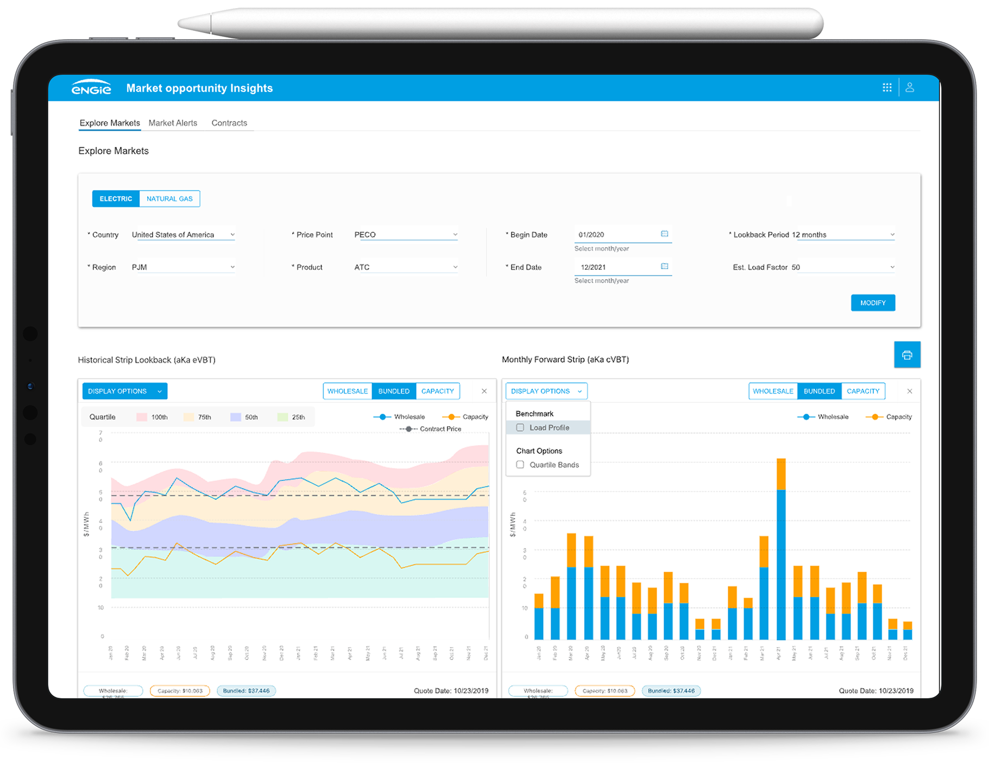Open the apps grid icon in header
This screenshot has height=773, width=989.
pyautogui.click(x=887, y=87)
